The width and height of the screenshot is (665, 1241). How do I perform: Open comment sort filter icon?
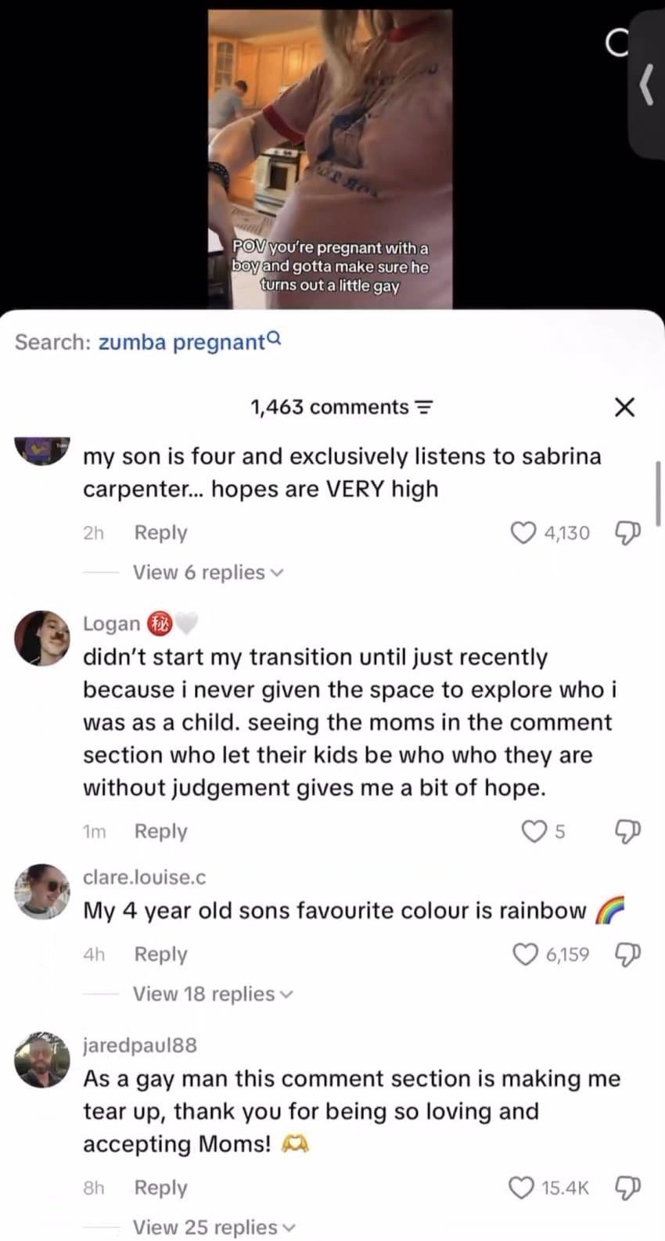click(x=423, y=408)
